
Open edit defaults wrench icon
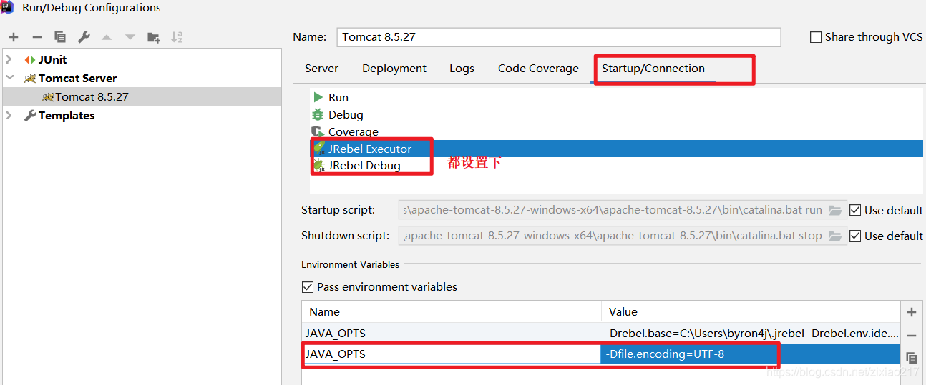[84, 37]
